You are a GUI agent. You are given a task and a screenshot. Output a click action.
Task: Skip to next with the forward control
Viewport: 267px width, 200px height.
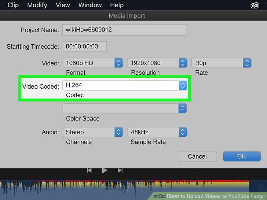coord(120,170)
